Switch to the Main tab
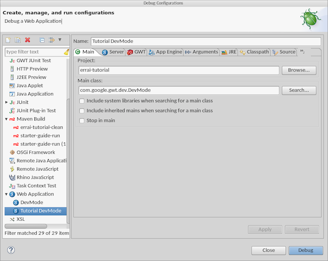 click(x=85, y=52)
